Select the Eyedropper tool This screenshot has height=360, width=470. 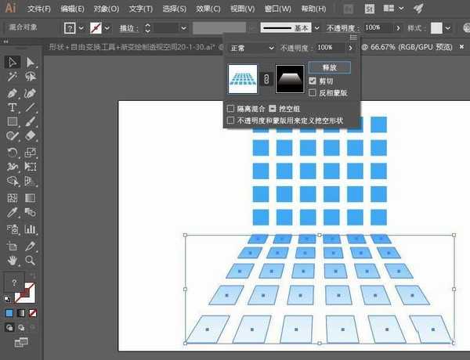pyautogui.click(x=13, y=213)
